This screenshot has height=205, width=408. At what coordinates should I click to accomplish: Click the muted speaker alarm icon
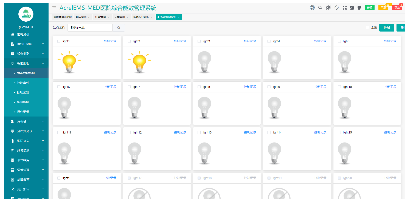(328, 8)
